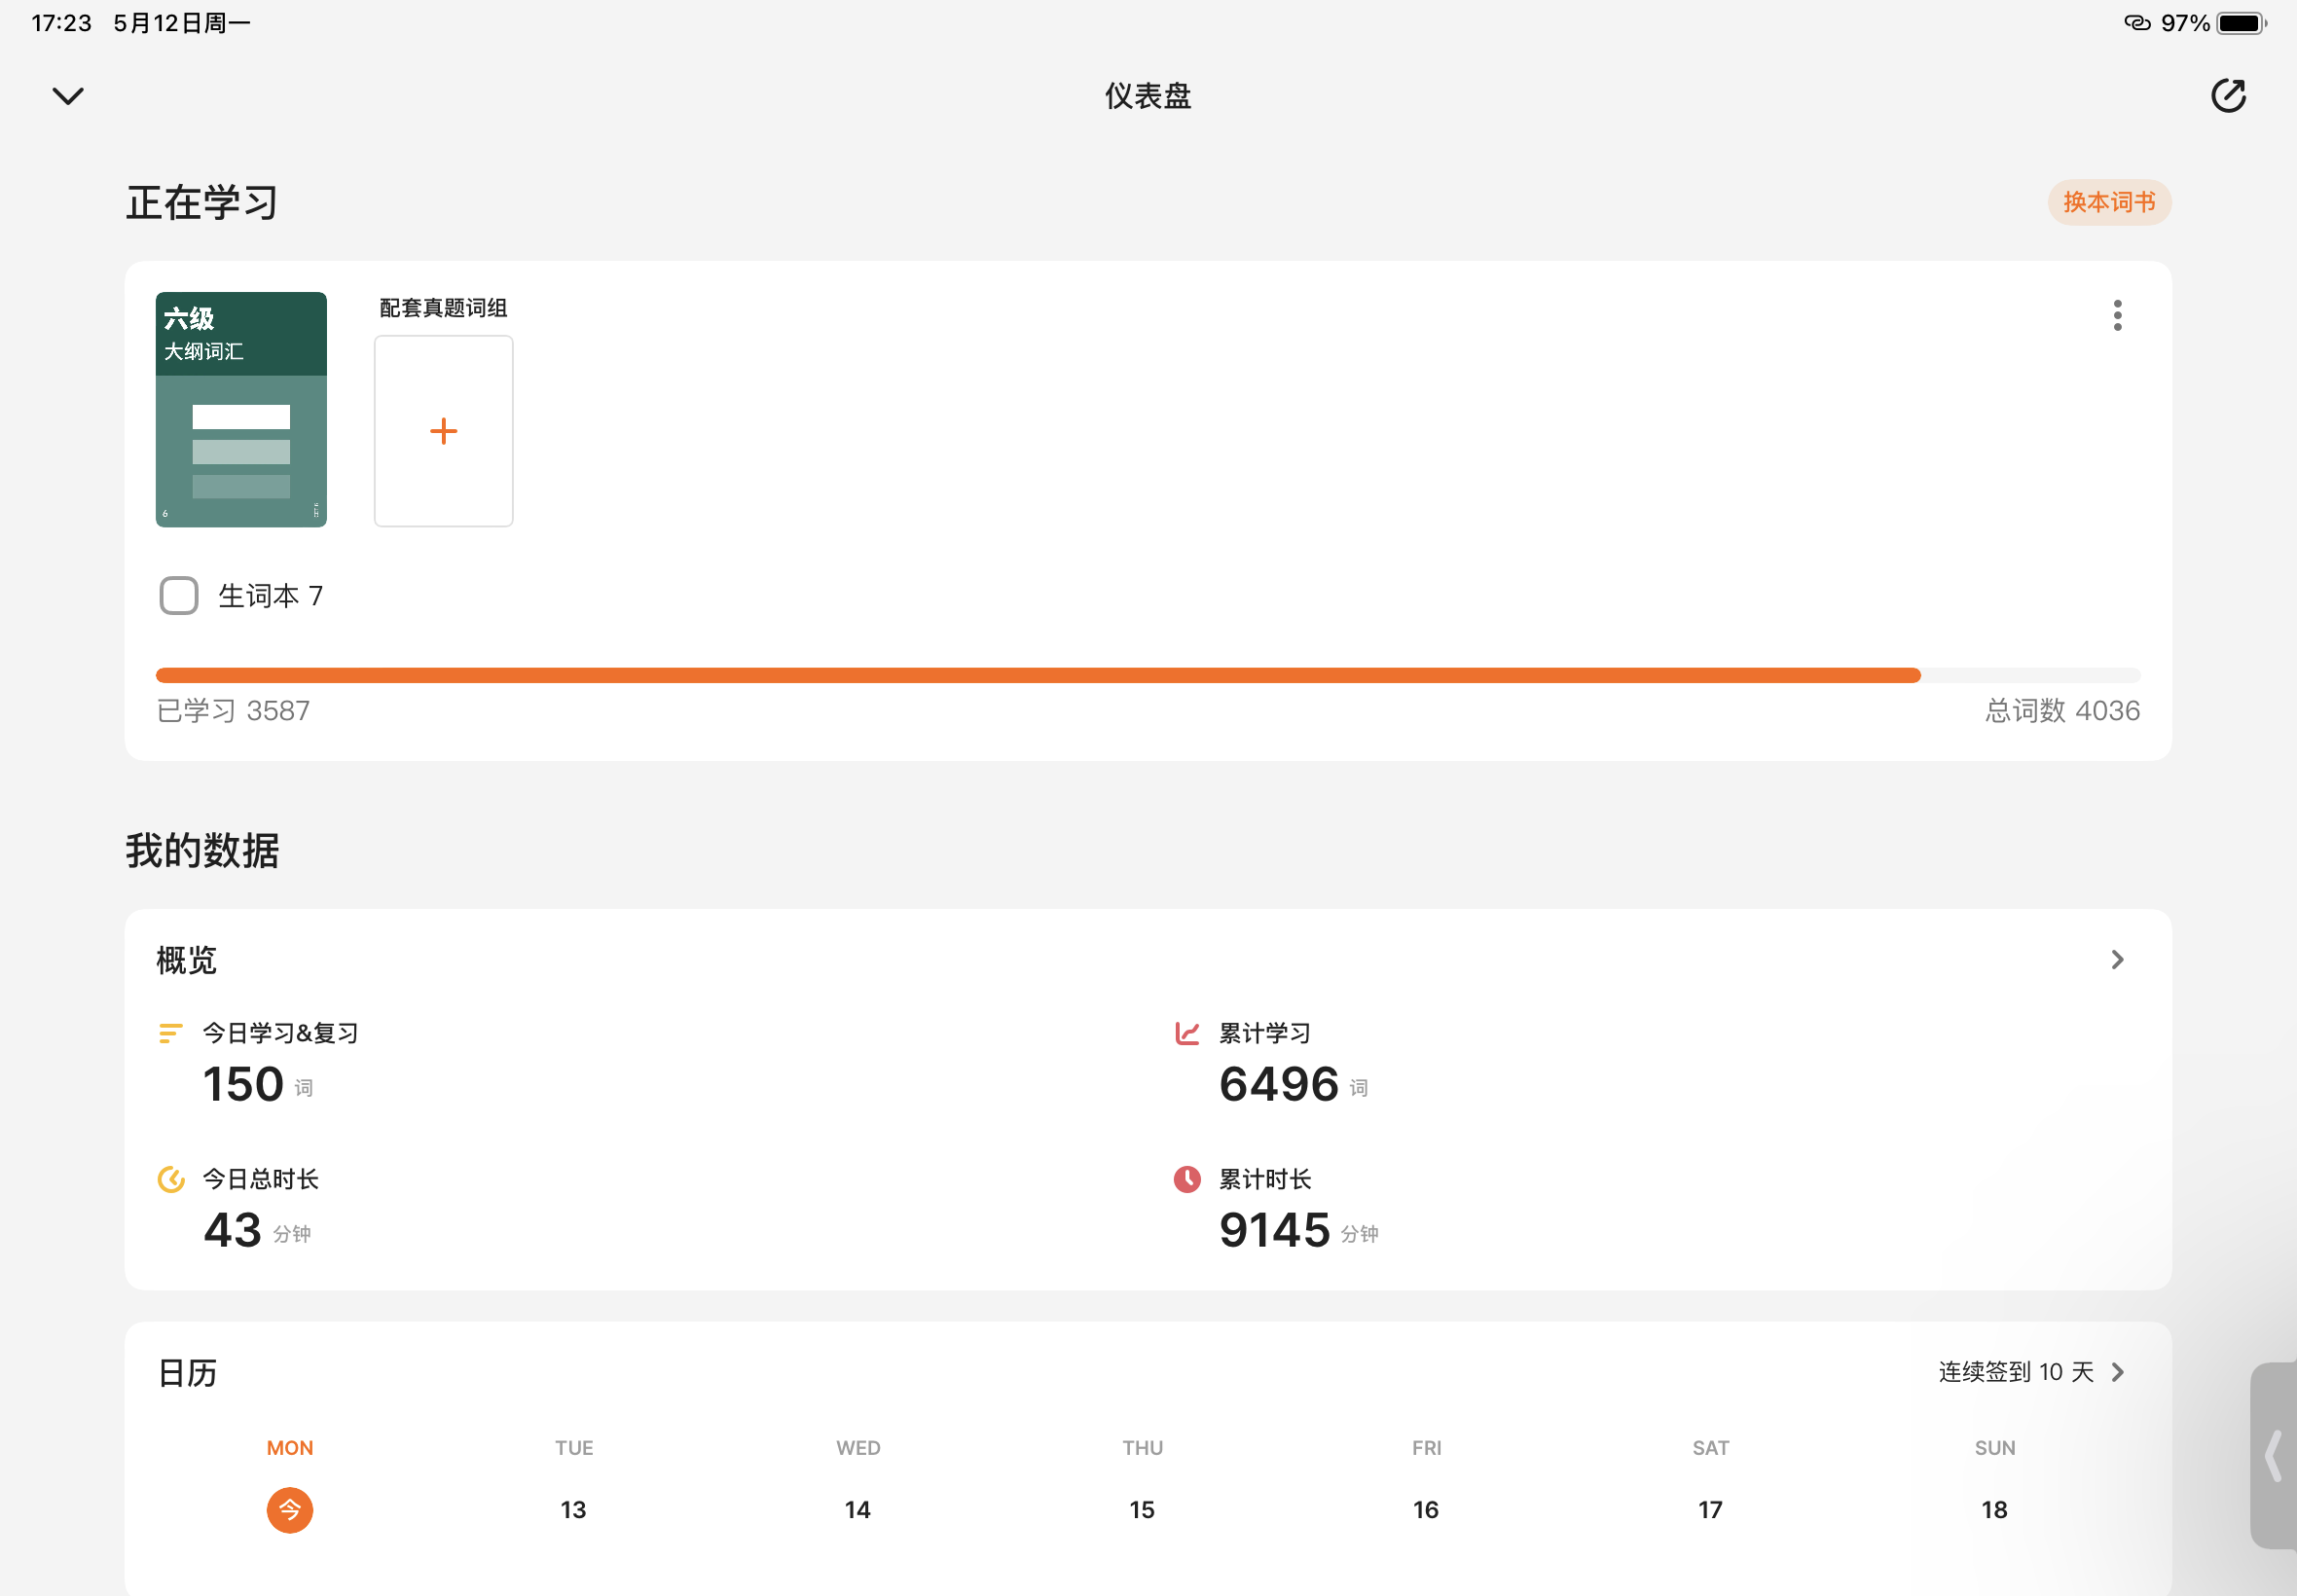The width and height of the screenshot is (2297, 1596).
Task: Select Sunday 18 in the calendar
Action: [1993, 1509]
